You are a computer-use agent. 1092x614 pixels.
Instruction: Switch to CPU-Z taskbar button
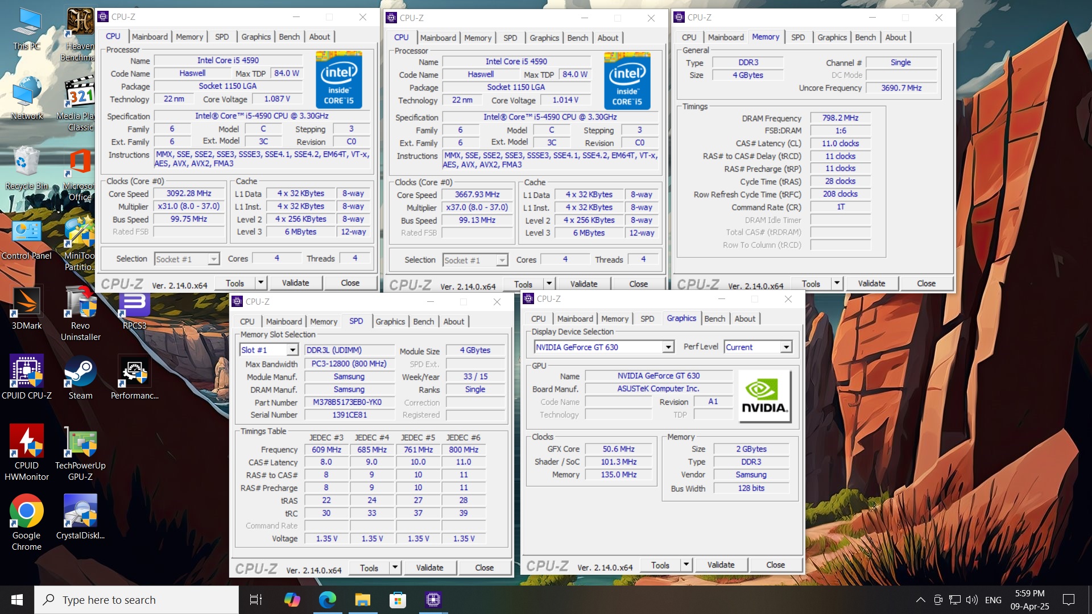pos(433,600)
